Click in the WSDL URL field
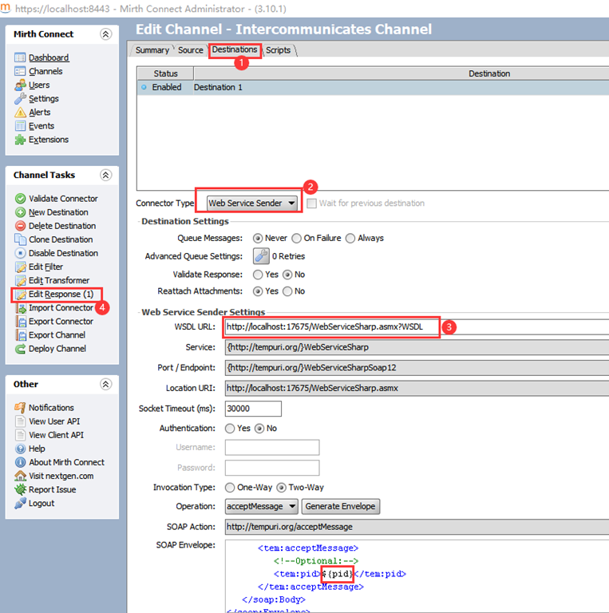 (x=417, y=326)
